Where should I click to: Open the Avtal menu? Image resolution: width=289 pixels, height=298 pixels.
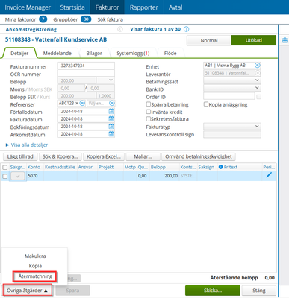(175, 7)
